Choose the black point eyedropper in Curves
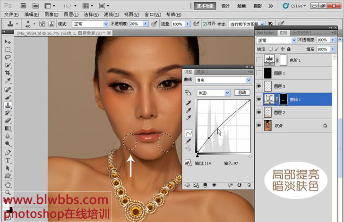344x222 pixels. (188, 103)
